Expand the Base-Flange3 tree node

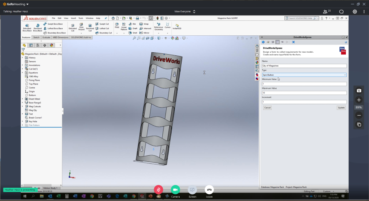23,103
